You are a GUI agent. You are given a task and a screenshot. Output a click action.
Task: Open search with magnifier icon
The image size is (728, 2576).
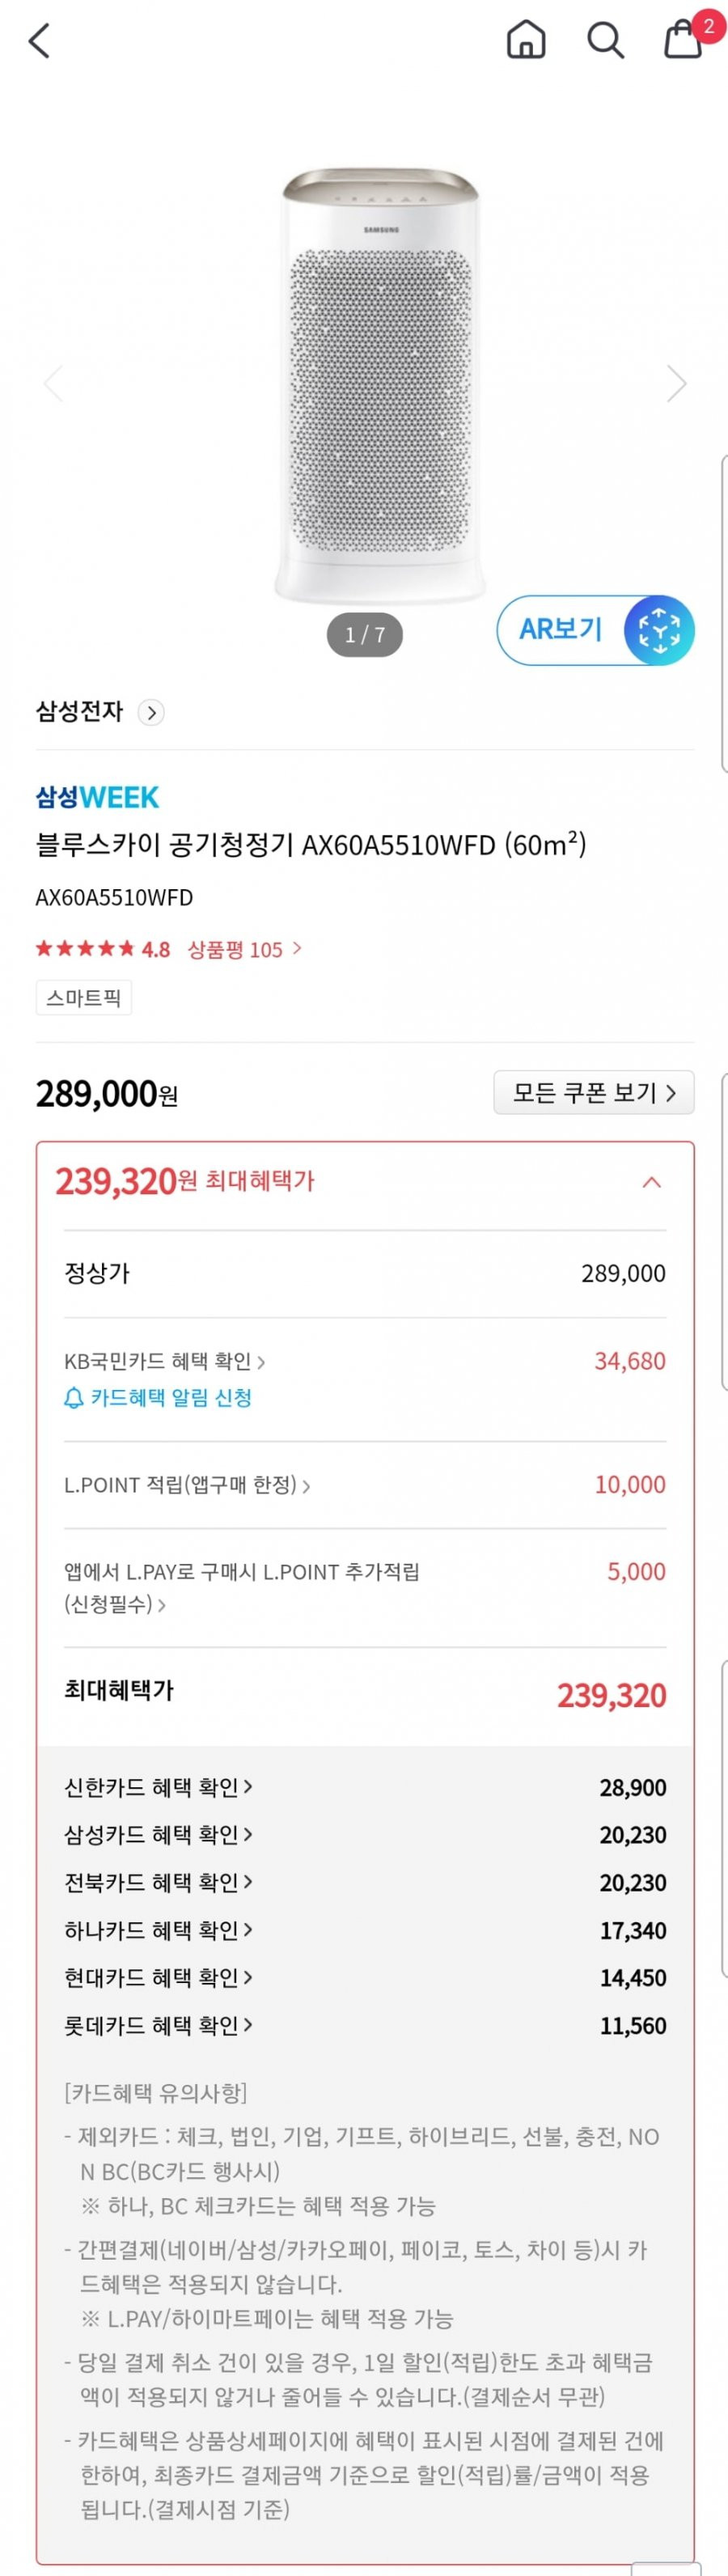[605, 40]
